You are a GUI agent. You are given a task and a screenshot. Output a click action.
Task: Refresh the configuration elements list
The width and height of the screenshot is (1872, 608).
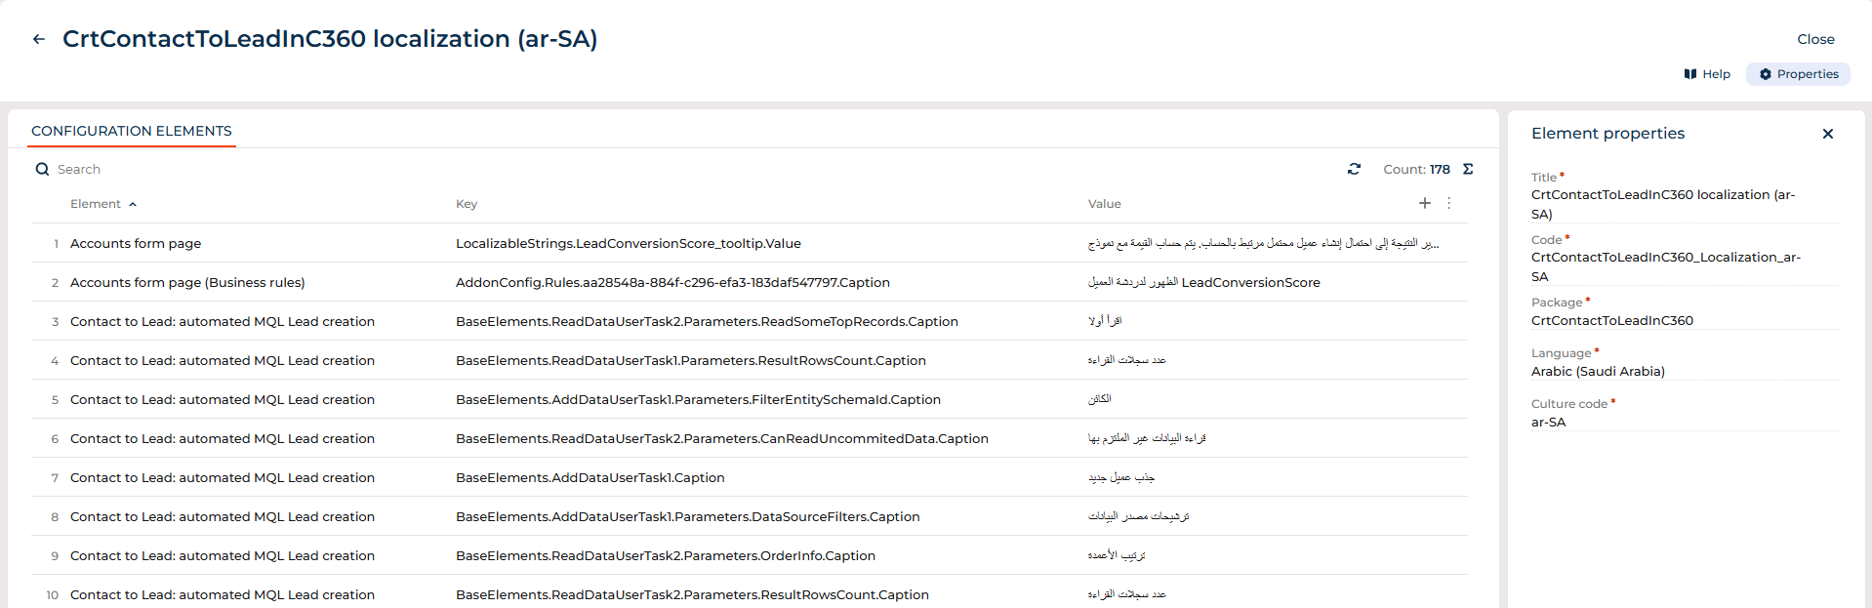click(1354, 169)
